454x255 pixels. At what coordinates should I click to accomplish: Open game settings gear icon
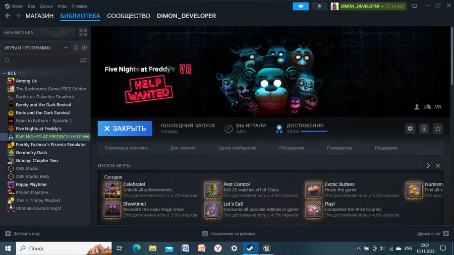[410, 129]
